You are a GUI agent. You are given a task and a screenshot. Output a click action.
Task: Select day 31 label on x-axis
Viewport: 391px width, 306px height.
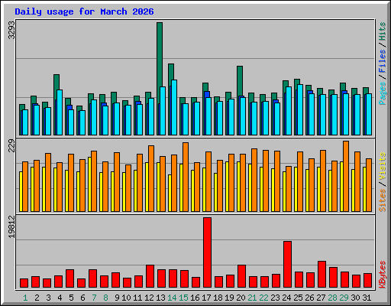tap(367, 298)
